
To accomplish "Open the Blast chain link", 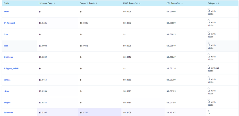I will point(6,12).
